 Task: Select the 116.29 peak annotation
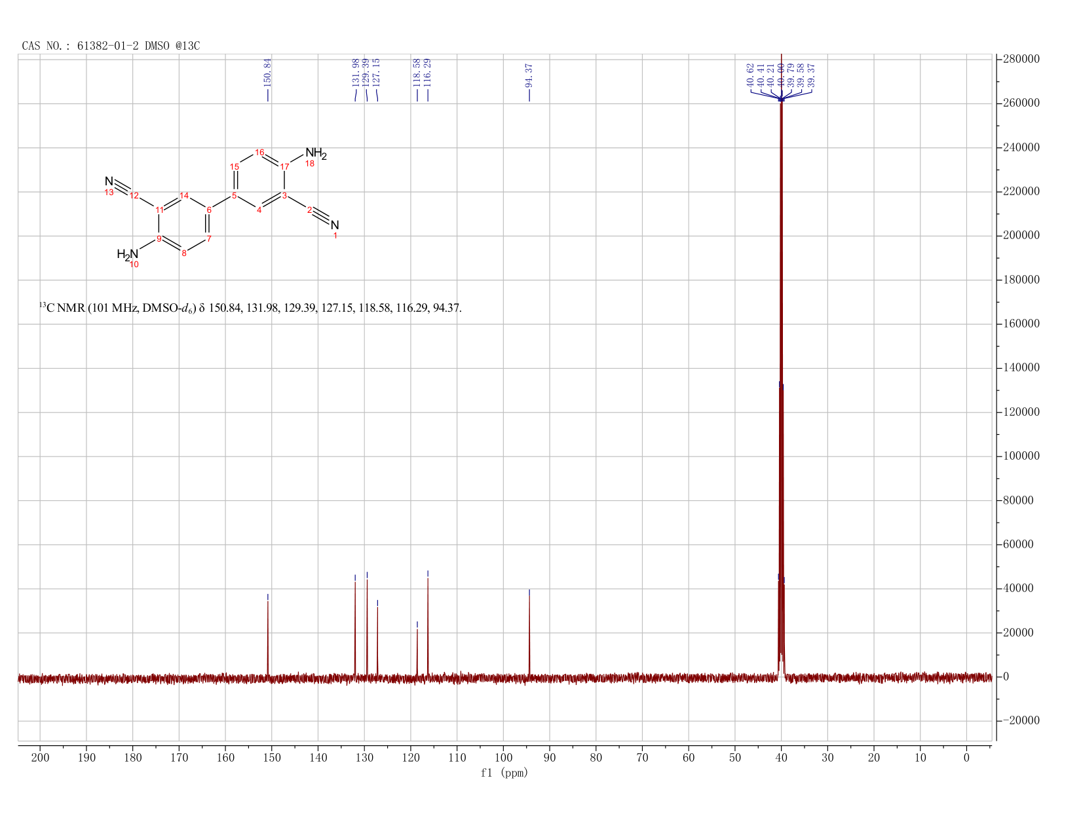coord(428,73)
